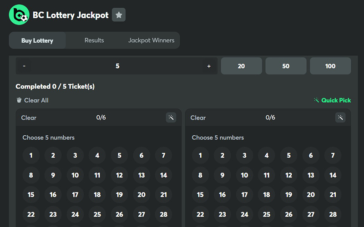
Task: Pick number 20 on the right ticket
Action: [x=311, y=195]
